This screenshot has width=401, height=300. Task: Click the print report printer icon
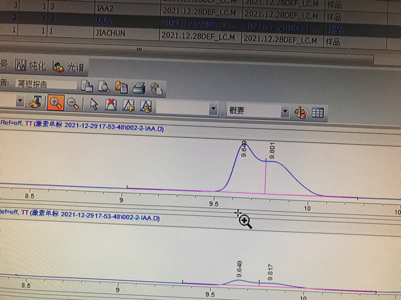[139, 87]
